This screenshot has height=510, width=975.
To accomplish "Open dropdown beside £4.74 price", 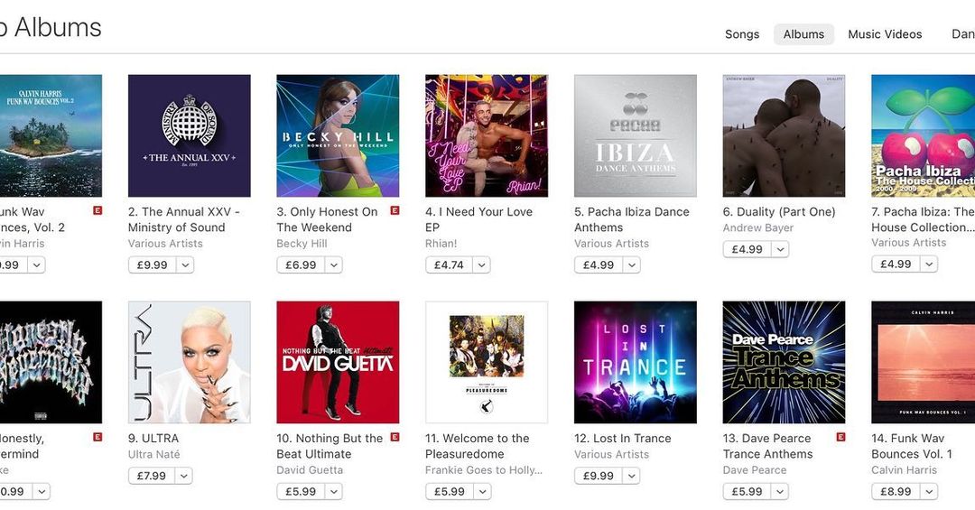I will [x=482, y=265].
